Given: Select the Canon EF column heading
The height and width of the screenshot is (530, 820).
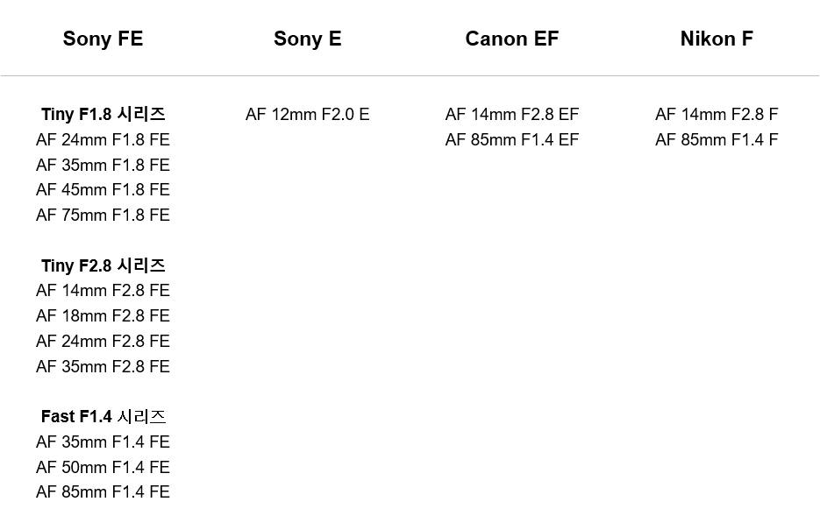Looking at the screenshot, I should 512,39.
